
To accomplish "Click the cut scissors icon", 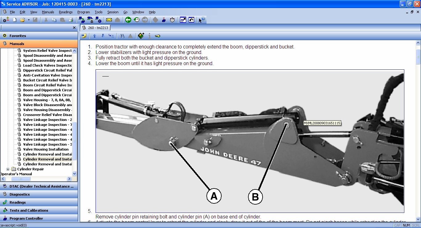I will pyautogui.click(x=46, y=20).
